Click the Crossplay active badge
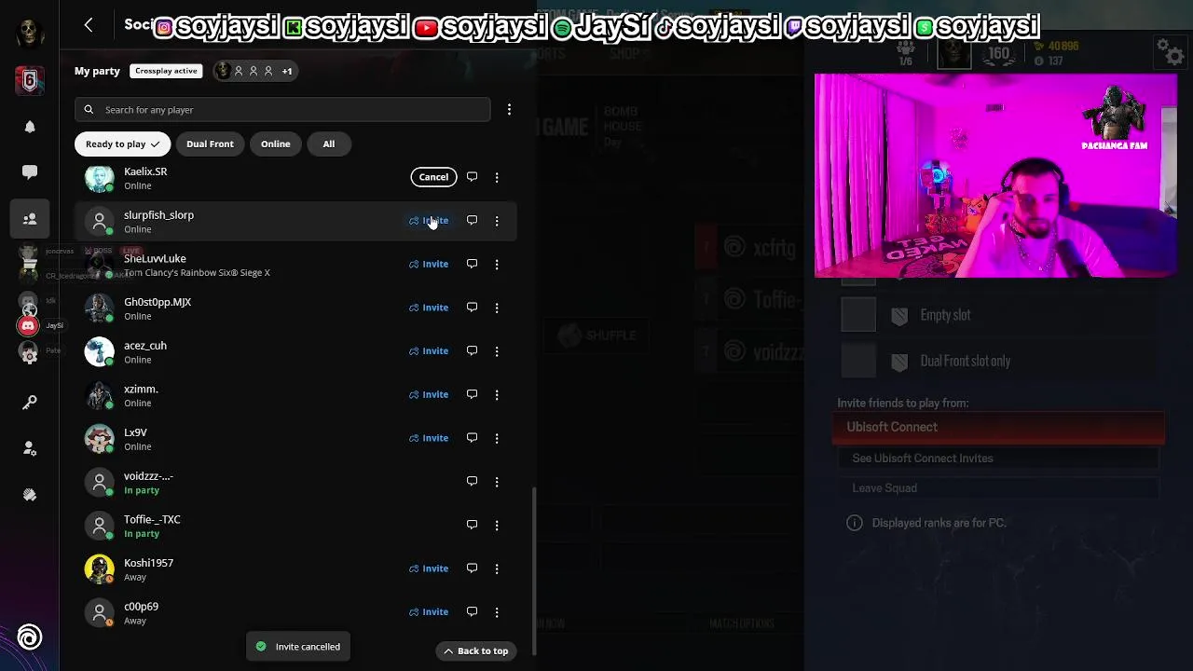 166,71
